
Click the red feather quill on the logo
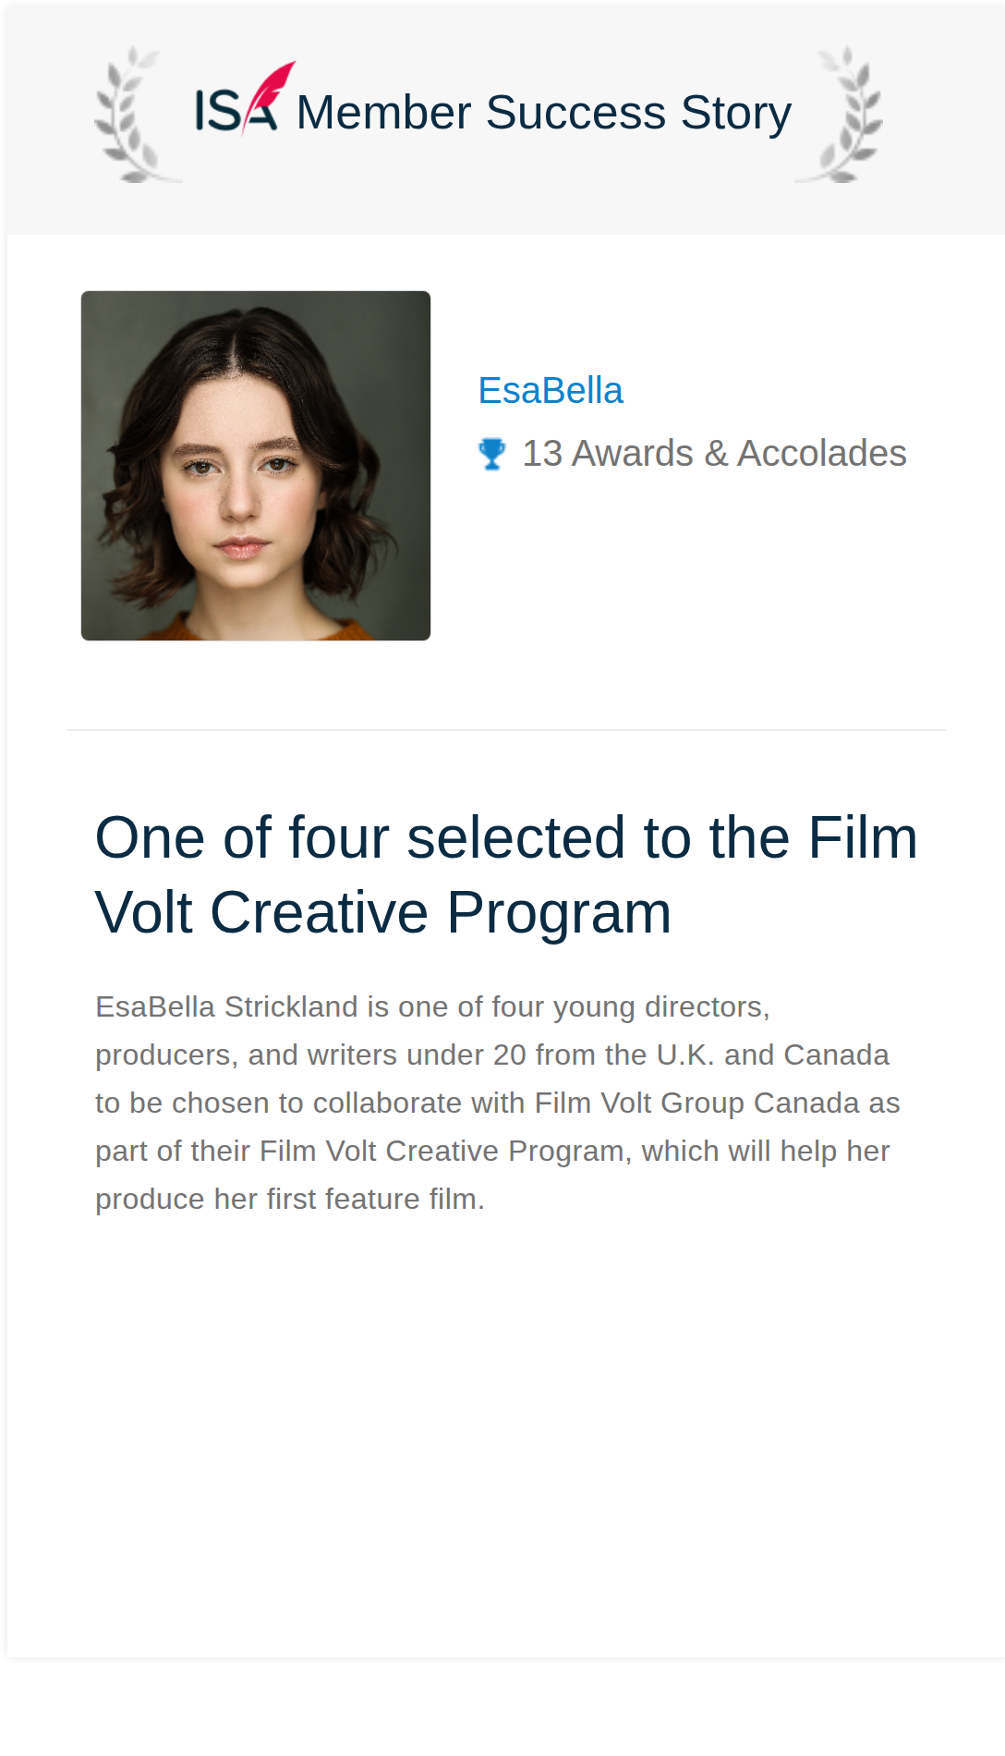[x=270, y=94]
